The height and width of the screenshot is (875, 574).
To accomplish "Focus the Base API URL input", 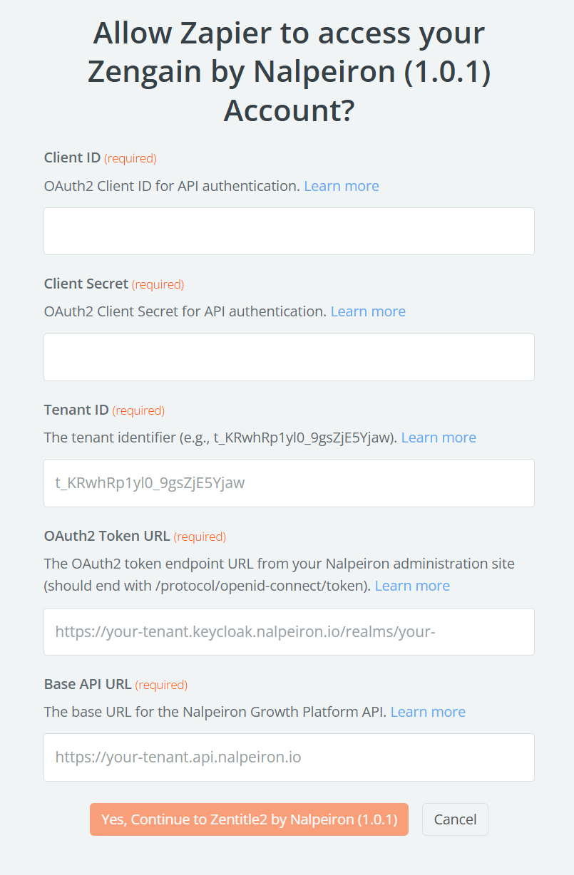I will [x=289, y=757].
